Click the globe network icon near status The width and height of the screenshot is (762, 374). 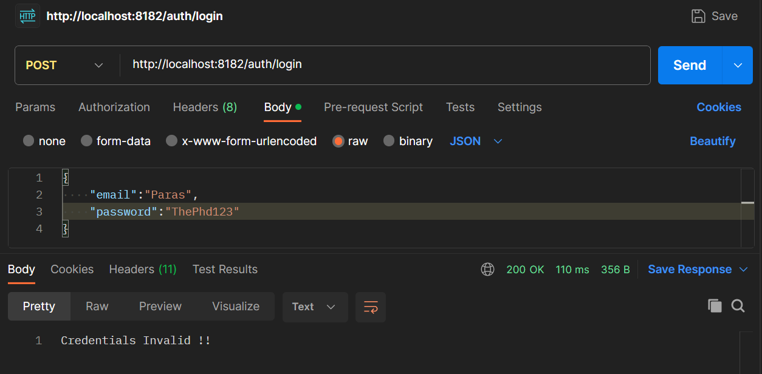pos(487,269)
